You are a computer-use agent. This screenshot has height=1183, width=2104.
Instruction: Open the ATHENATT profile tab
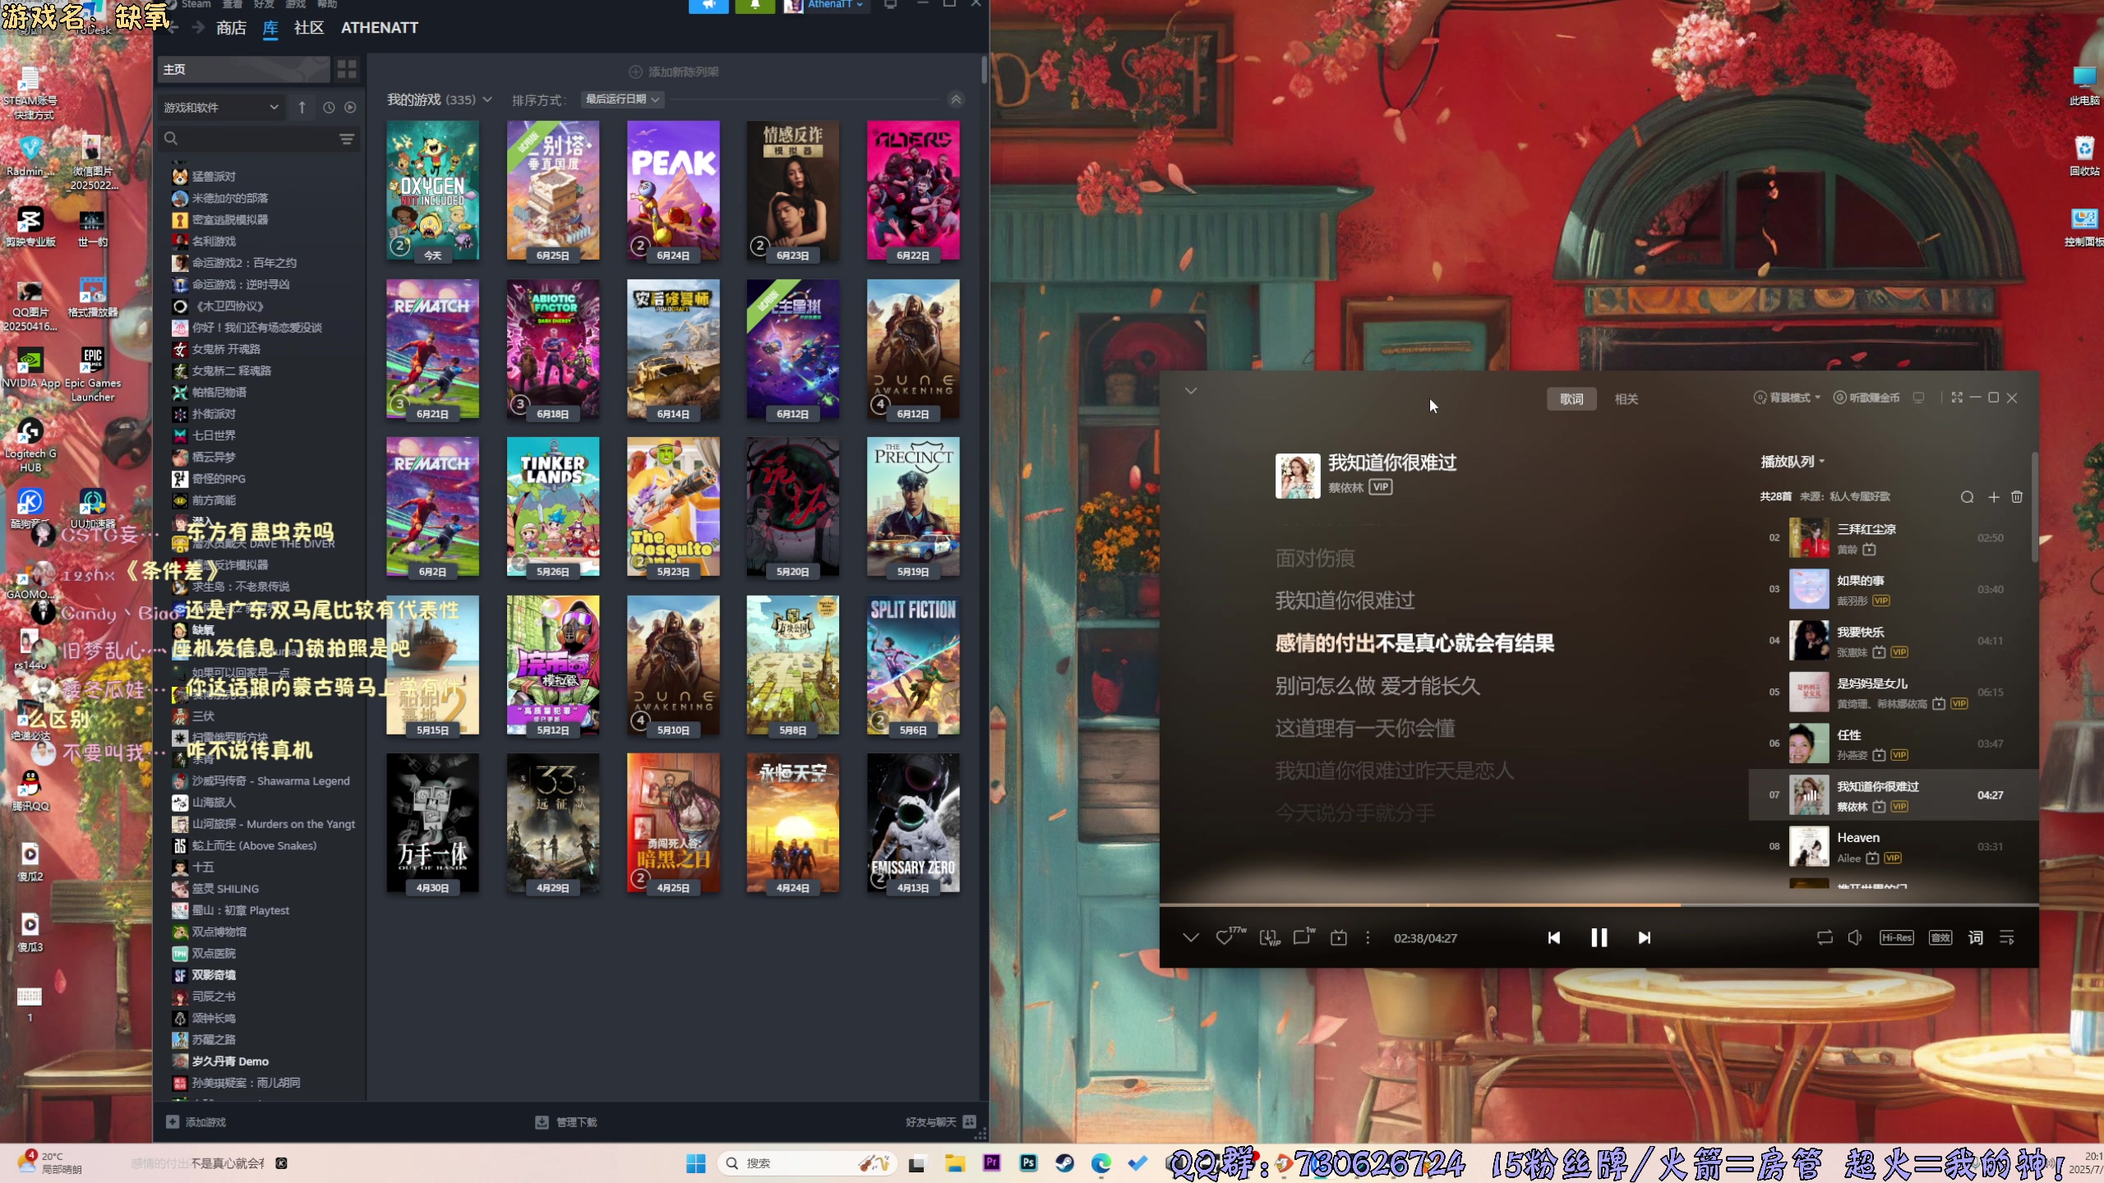(x=380, y=28)
